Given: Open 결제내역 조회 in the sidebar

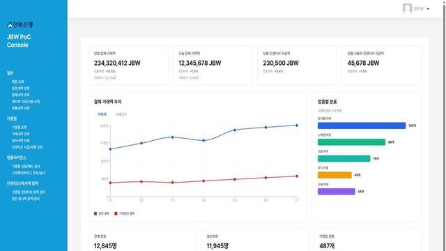Looking at the screenshot, I should coord(20,95).
